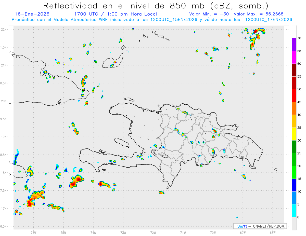Viewport: 306px width, 236px height.
Task: Click the colorbar label "35"
Action: pyautogui.click(x=299, y=128)
